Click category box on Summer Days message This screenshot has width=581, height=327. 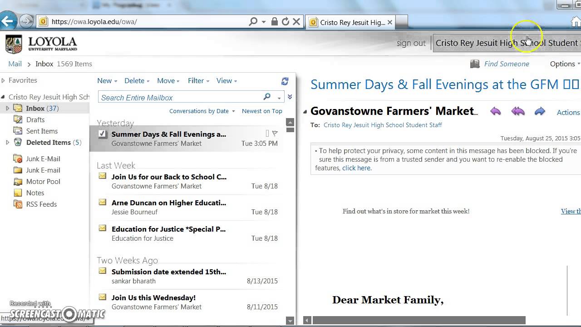(x=267, y=134)
